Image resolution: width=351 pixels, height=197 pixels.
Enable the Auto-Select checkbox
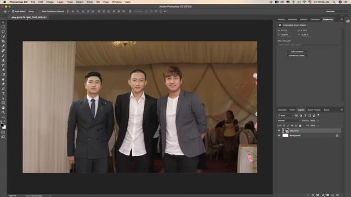click(13, 11)
